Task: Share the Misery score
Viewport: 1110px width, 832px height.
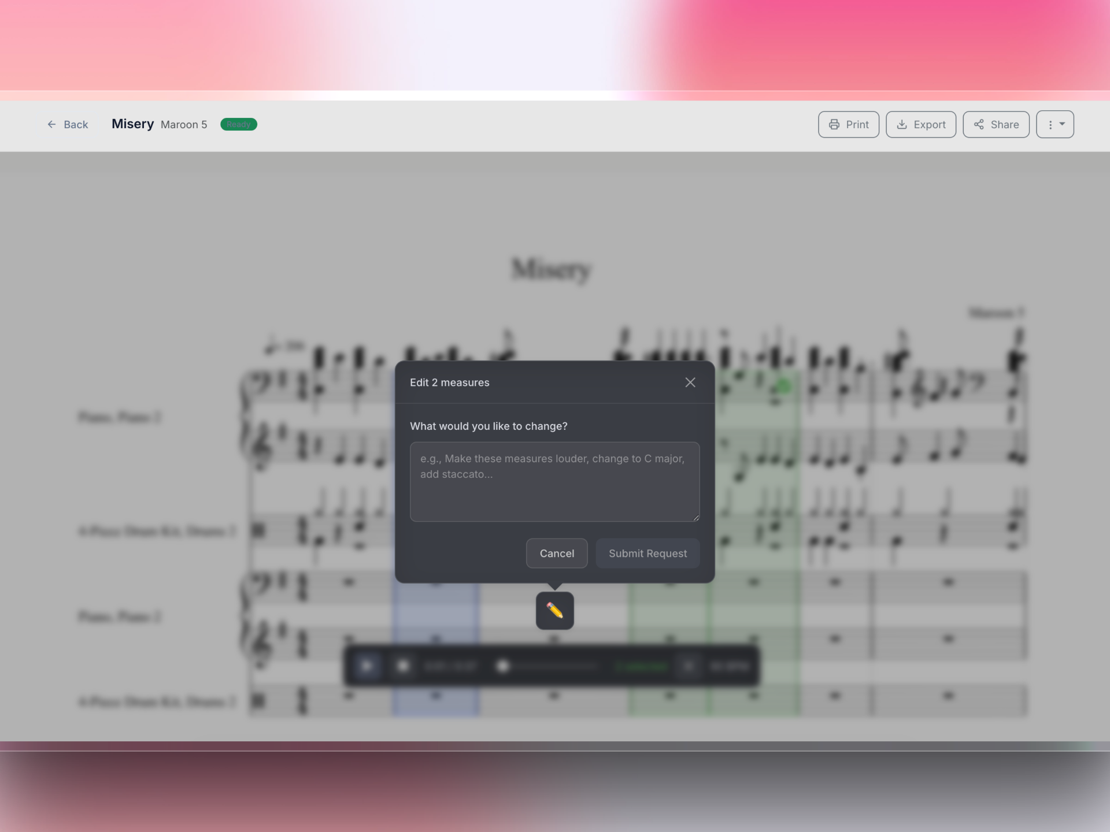Action: click(996, 124)
